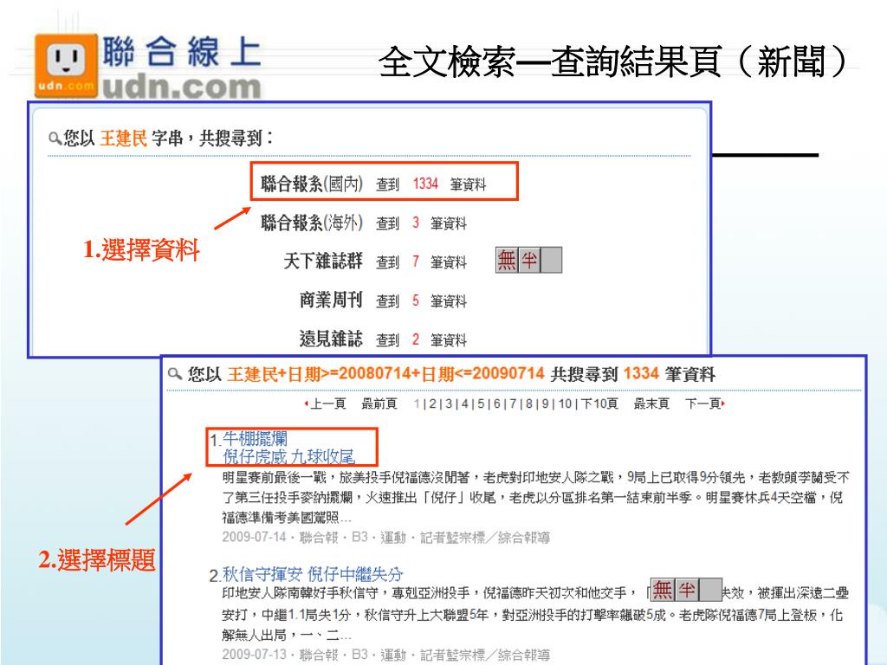
Task: Open 遠見雜誌 2 筆資料 results
Action: (x=383, y=339)
